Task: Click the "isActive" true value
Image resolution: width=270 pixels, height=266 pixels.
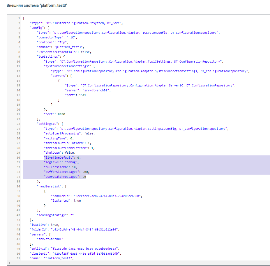Action: (54, 225)
